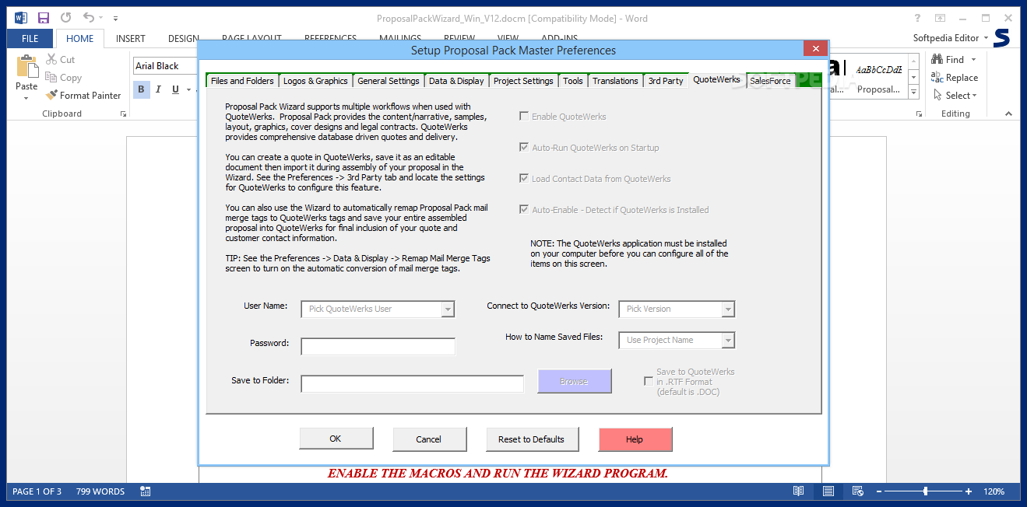
Task: Toggle Italic formatting
Action: 158,89
